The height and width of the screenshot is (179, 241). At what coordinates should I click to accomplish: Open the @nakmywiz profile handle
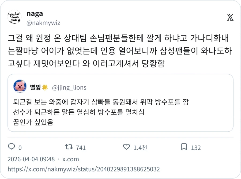point(43,23)
